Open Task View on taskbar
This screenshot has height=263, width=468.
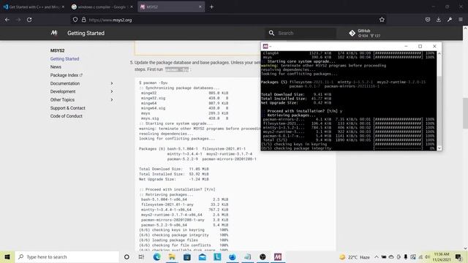(141, 256)
